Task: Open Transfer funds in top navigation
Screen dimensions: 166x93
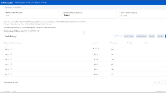Action: pyautogui.click(x=30, y=3)
